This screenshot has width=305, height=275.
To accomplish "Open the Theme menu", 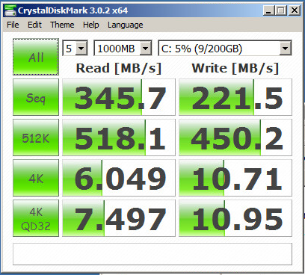I will tap(62, 25).
